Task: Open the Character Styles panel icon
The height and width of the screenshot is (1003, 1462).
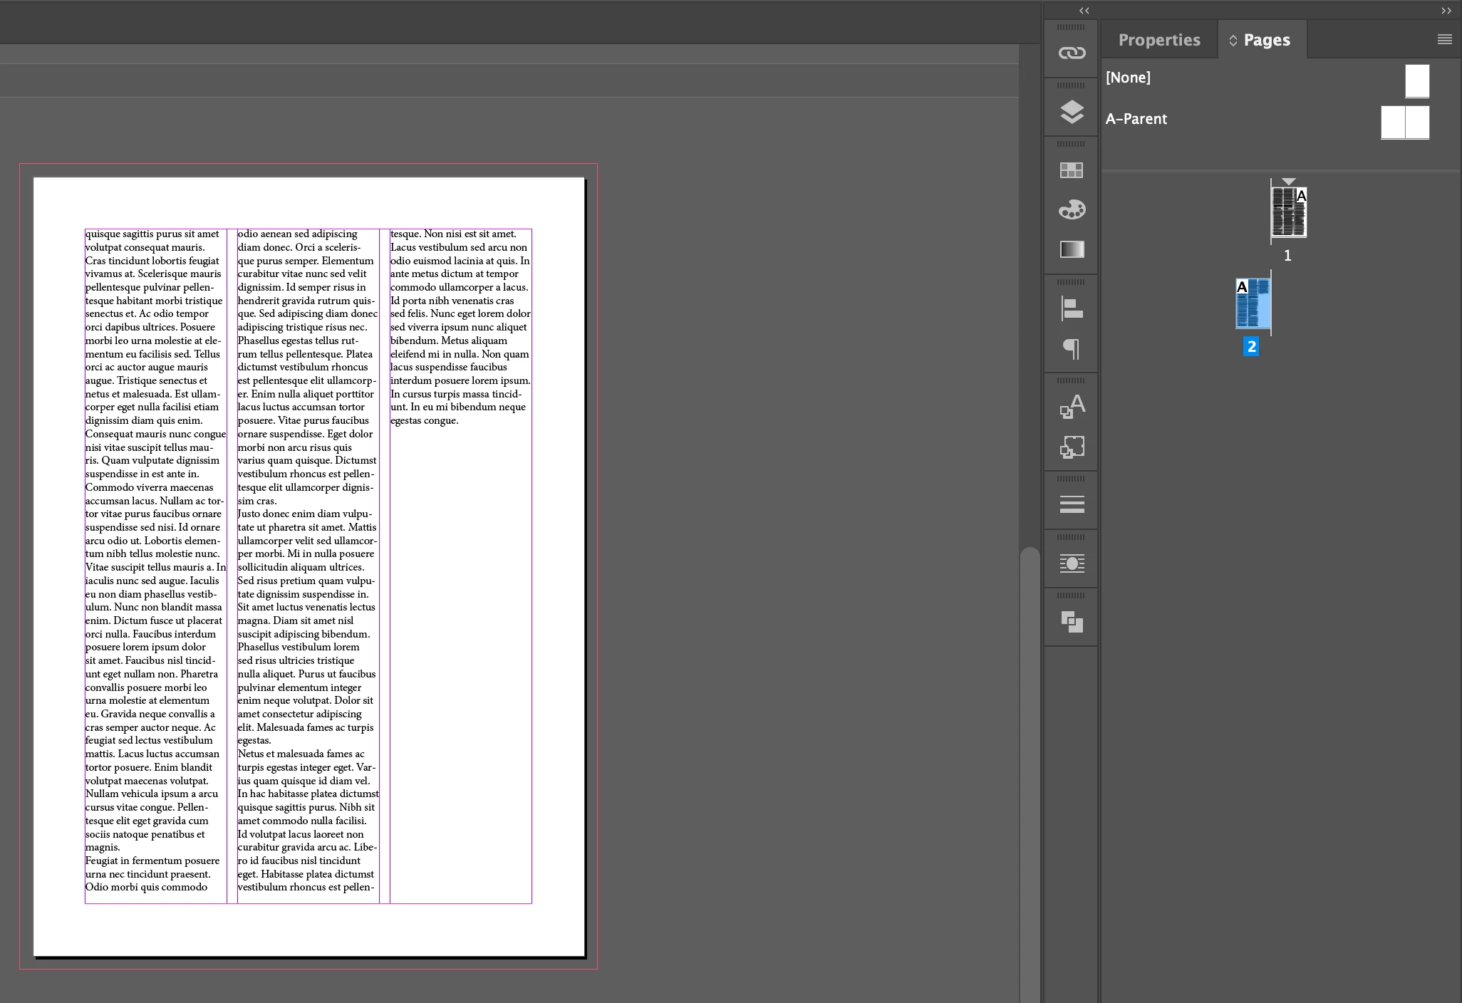Action: click(x=1072, y=406)
